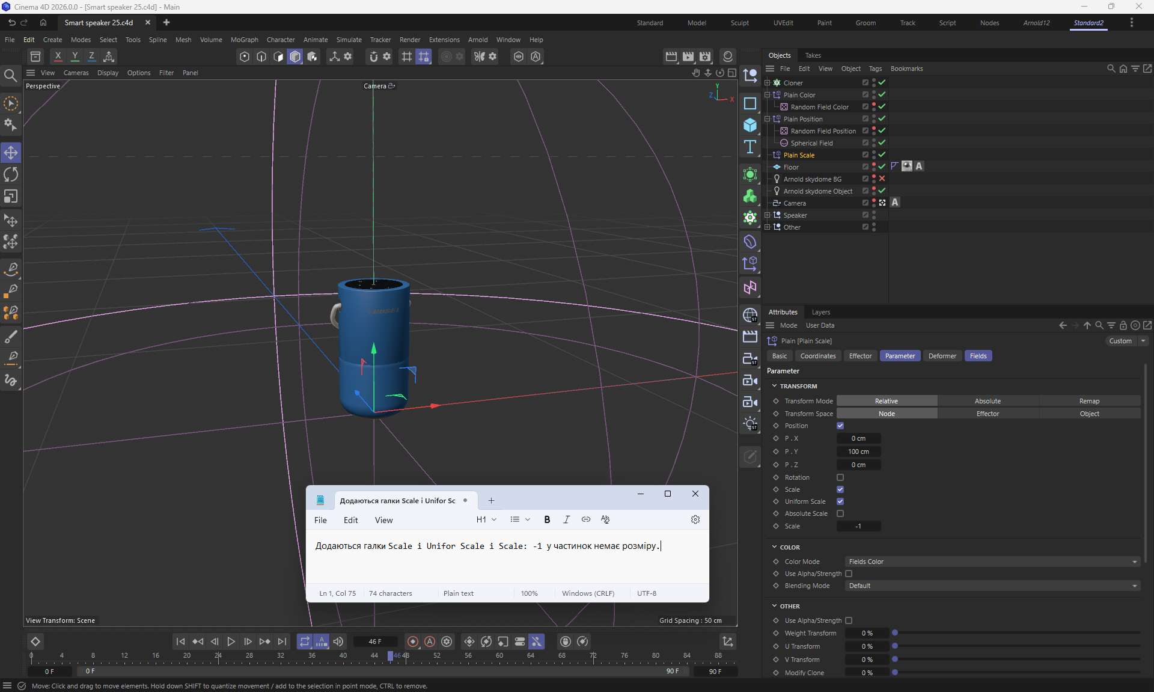Enable the Absolute Scale checkbox
The height and width of the screenshot is (692, 1154).
coord(840,513)
